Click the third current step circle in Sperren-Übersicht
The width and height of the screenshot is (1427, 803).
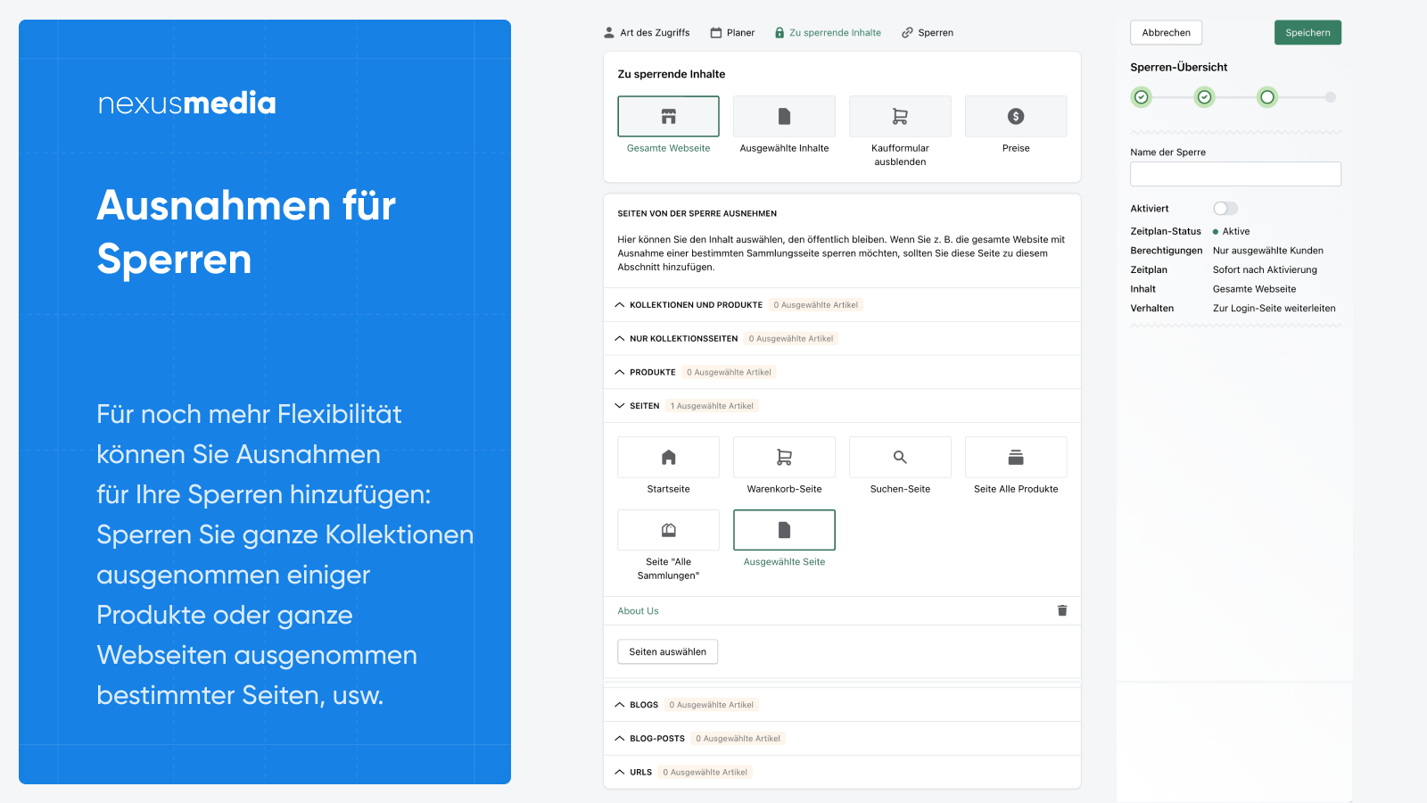pos(1267,96)
